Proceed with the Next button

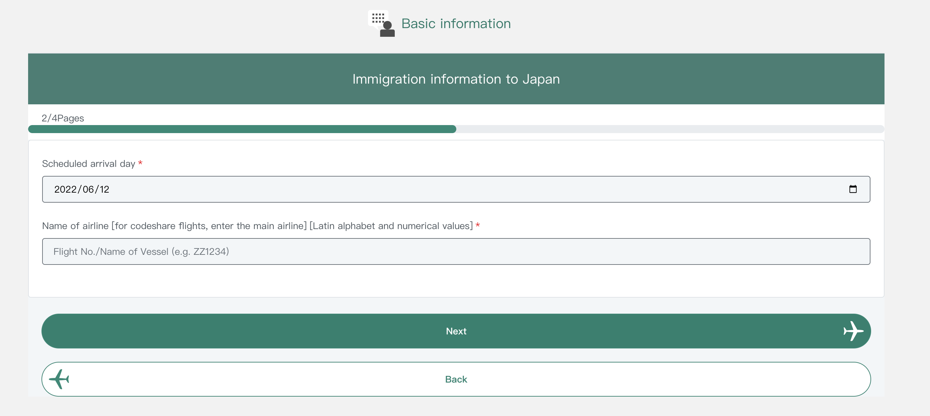pos(456,331)
